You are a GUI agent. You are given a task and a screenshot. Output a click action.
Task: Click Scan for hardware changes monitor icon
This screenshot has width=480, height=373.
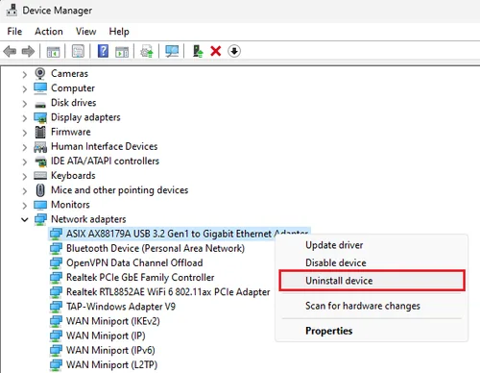point(172,51)
